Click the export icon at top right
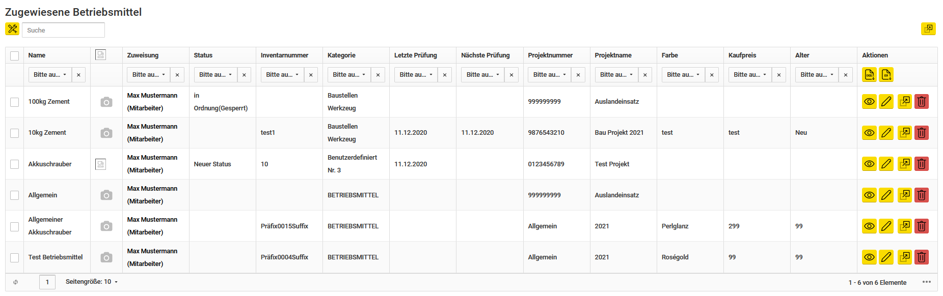Screen dimensions: 943x296 point(928,29)
